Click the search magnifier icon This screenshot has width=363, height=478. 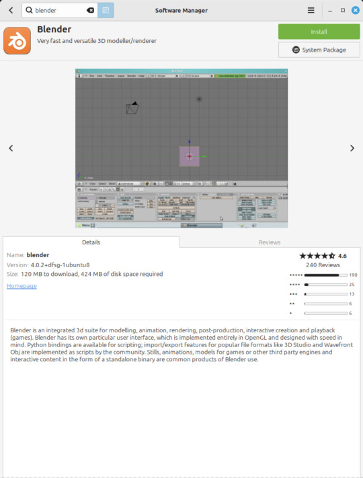pyautogui.click(x=29, y=10)
